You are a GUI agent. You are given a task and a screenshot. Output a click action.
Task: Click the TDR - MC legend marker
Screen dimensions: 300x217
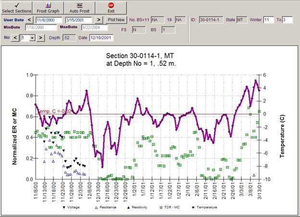coord(161,207)
